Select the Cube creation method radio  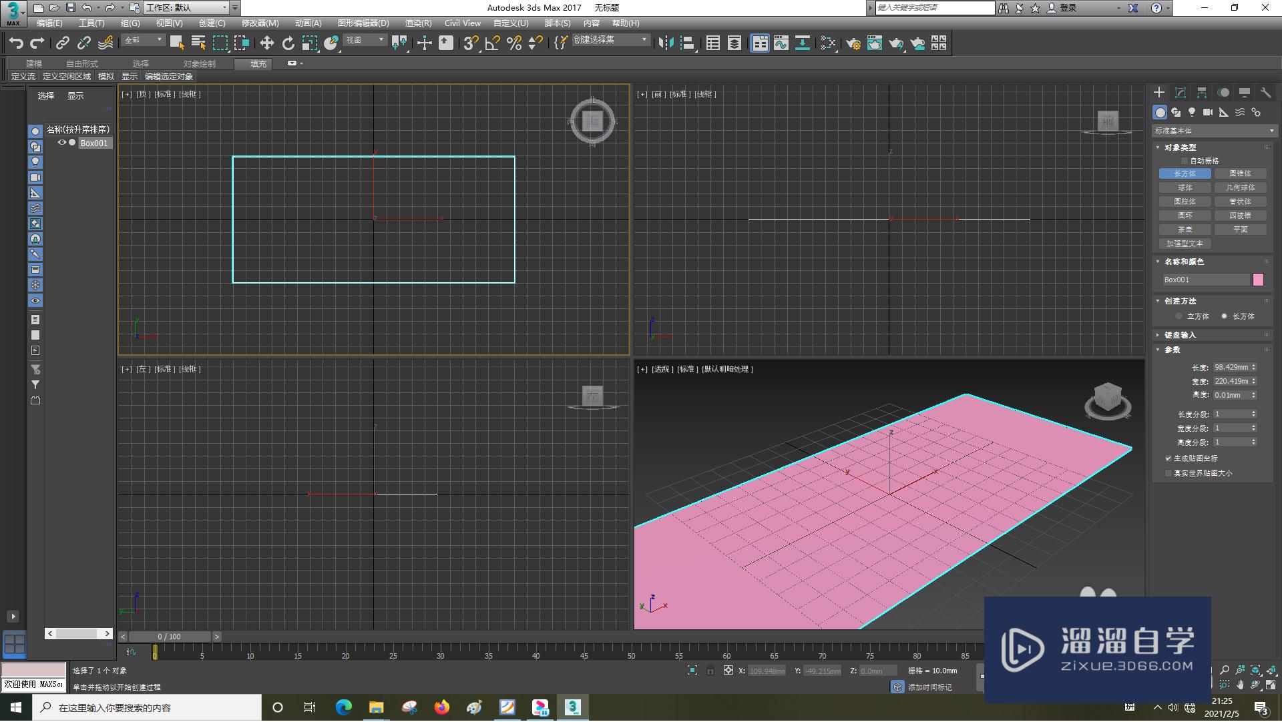(x=1179, y=316)
